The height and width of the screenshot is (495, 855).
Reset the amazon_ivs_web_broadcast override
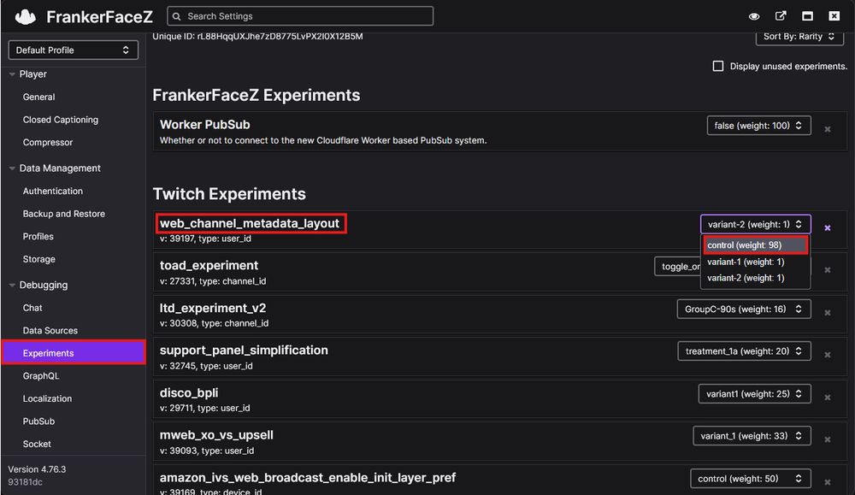pyautogui.click(x=827, y=482)
